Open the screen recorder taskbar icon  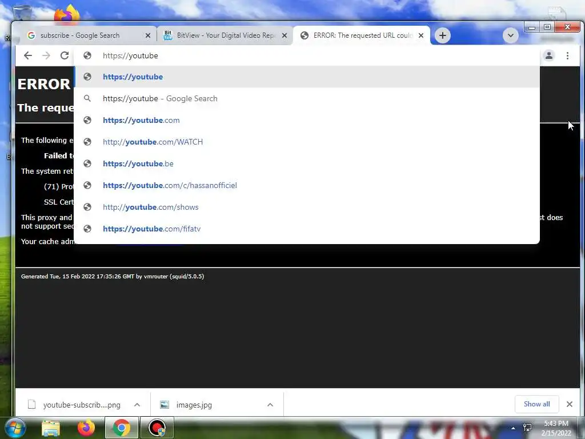tap(157, 428)
